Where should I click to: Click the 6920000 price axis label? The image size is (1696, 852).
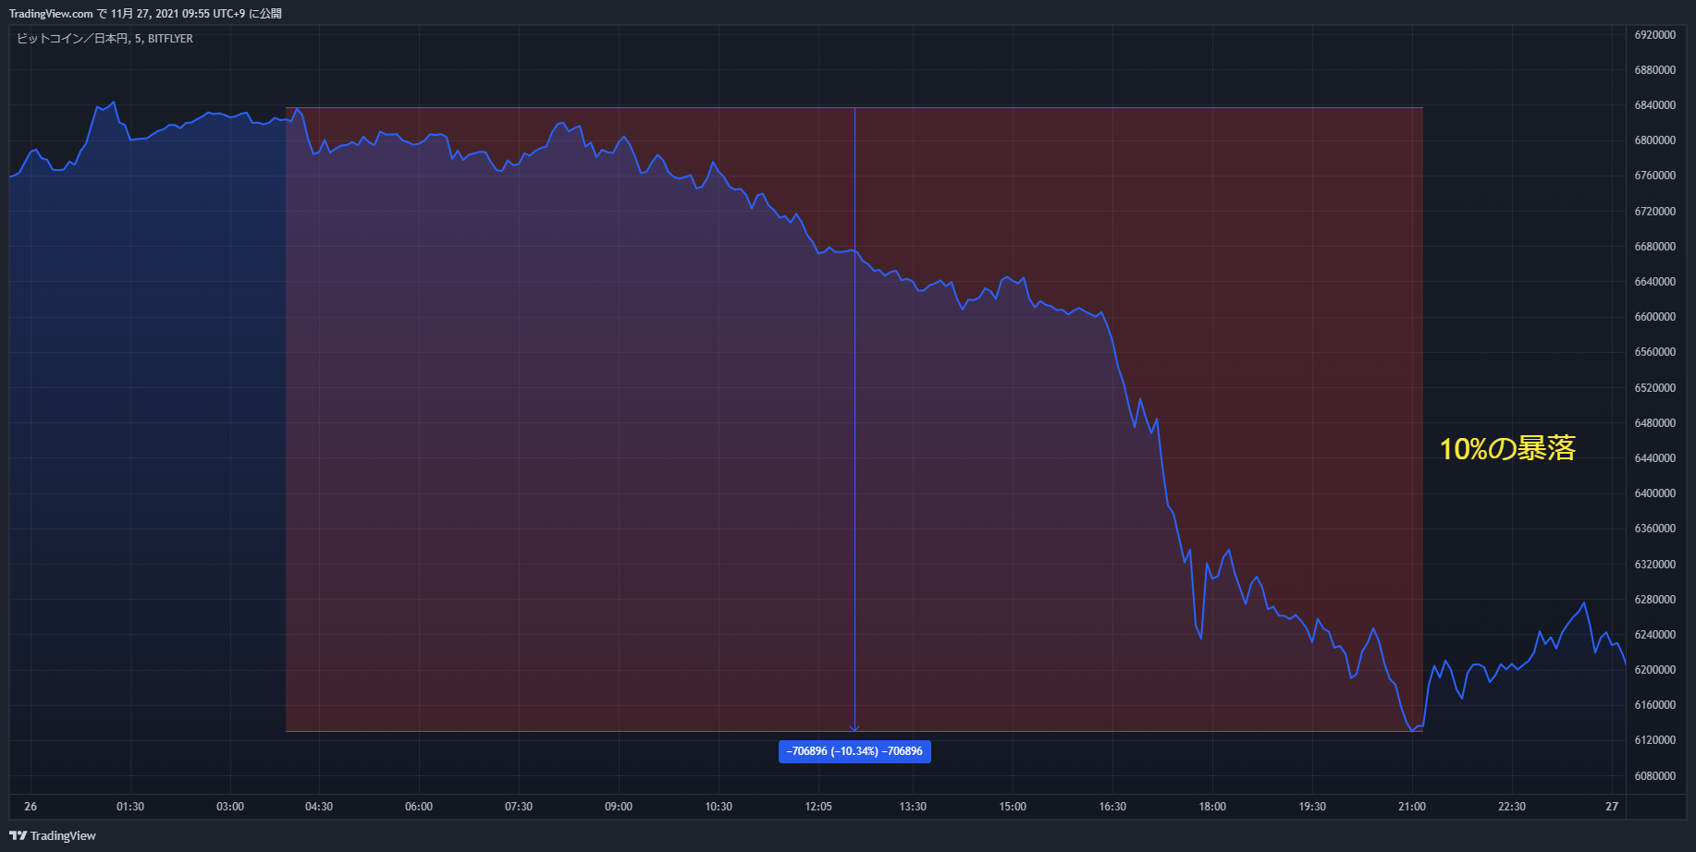coord(1655,35)
